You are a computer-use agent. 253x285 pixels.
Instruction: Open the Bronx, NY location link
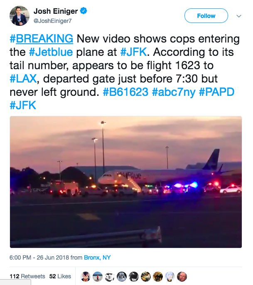(x=97, y=257)
